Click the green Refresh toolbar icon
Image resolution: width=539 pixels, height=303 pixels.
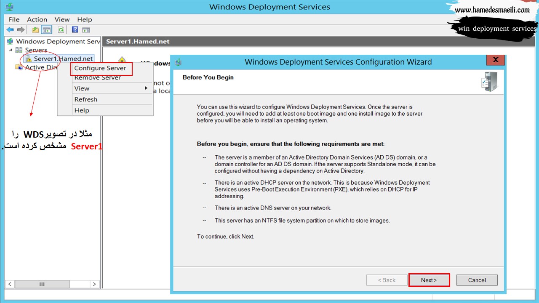pyautogui.click(x=61, y=30)
